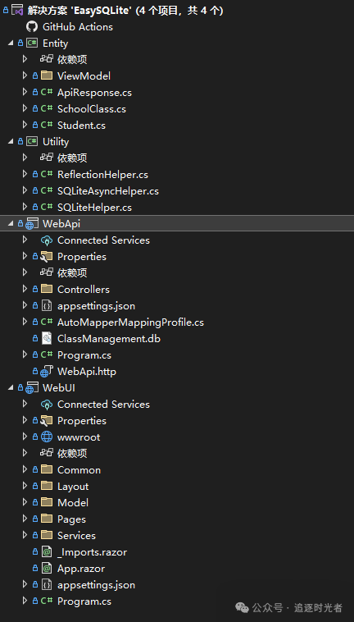Collapse the Utility project arrow
Image resolution: width=354 pixels, height=622 pixels.
click(x=11, y=142)
